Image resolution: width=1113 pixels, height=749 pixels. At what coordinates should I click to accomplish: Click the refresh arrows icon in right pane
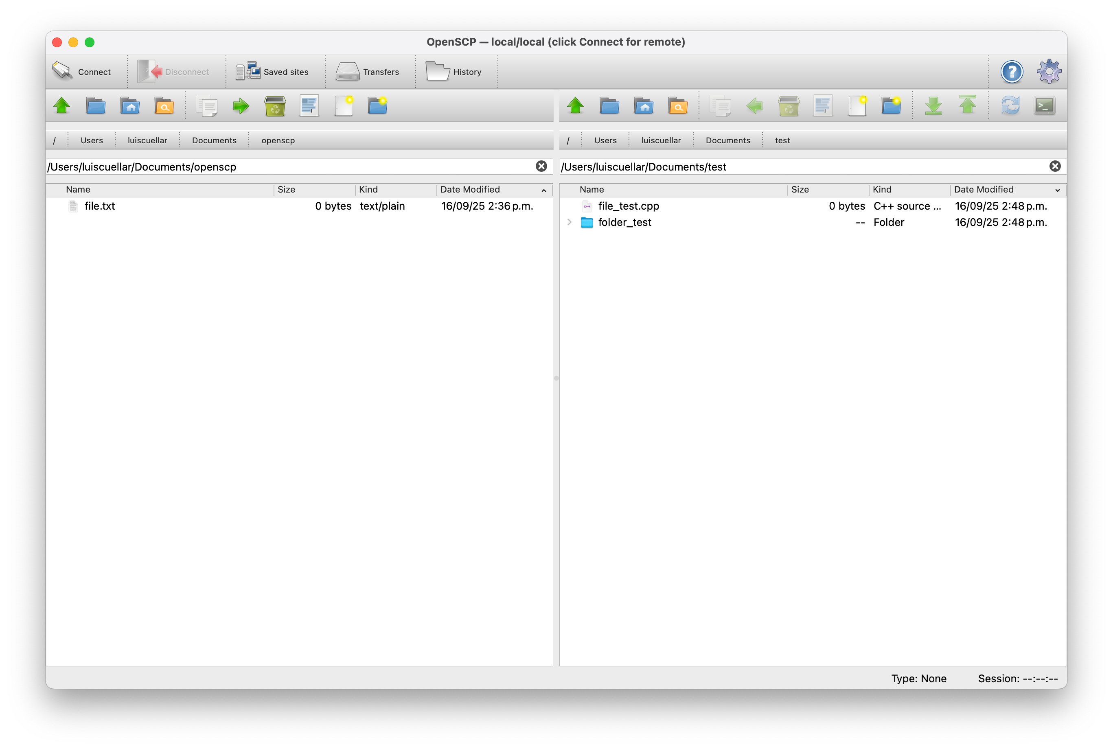[1010, 105]
